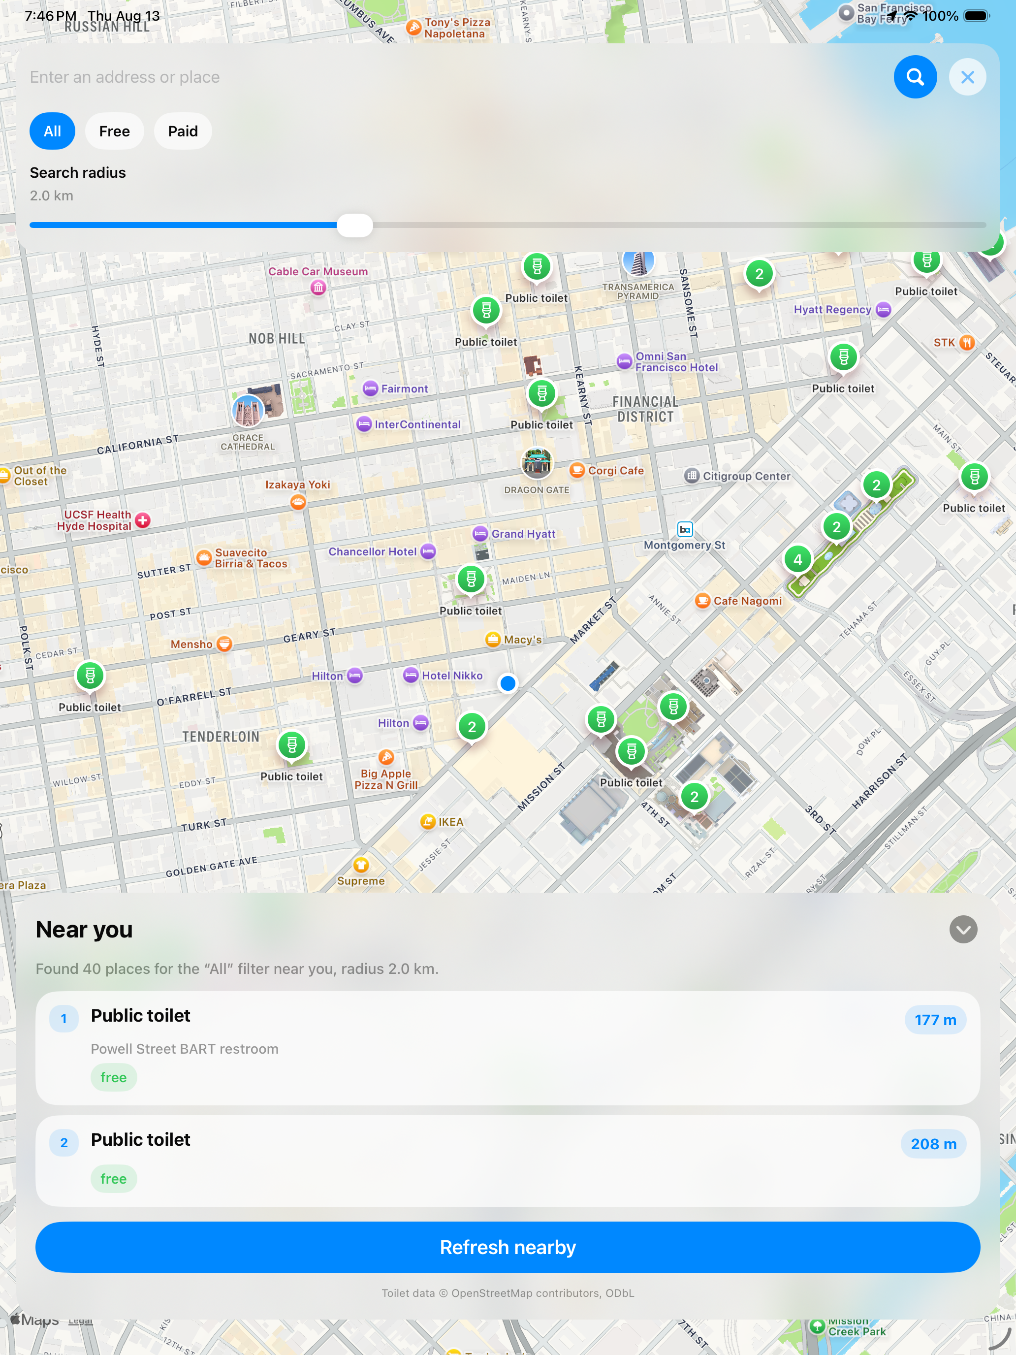This screenshot has height=1355, width=1016.
Task: Open the second Public toilet result at 208 m
Action: 508,1161
